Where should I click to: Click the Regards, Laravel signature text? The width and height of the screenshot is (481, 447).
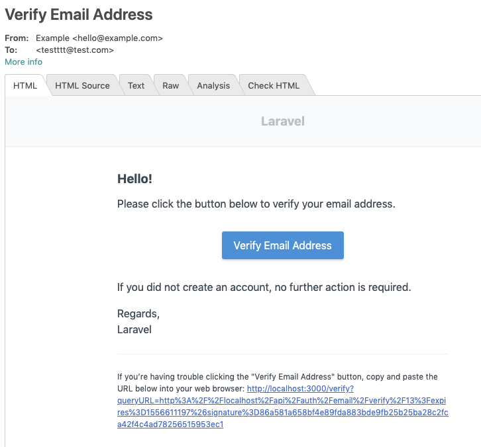click(138, 321)
